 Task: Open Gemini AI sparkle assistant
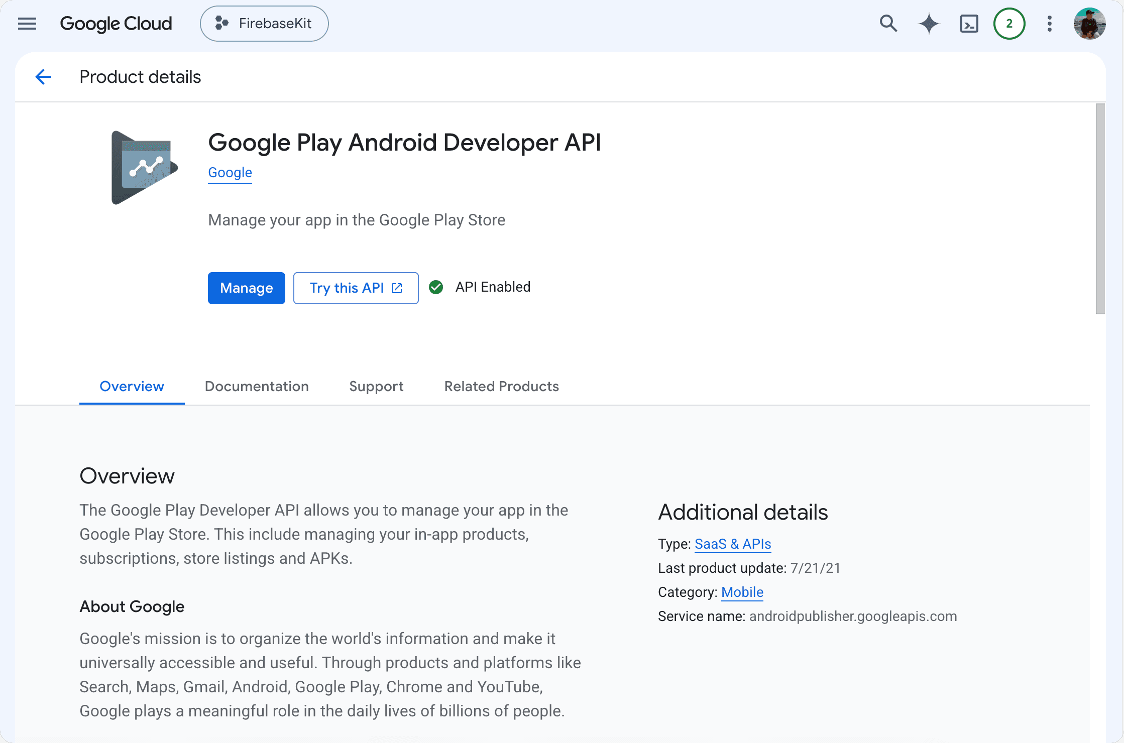click(929, 24)
